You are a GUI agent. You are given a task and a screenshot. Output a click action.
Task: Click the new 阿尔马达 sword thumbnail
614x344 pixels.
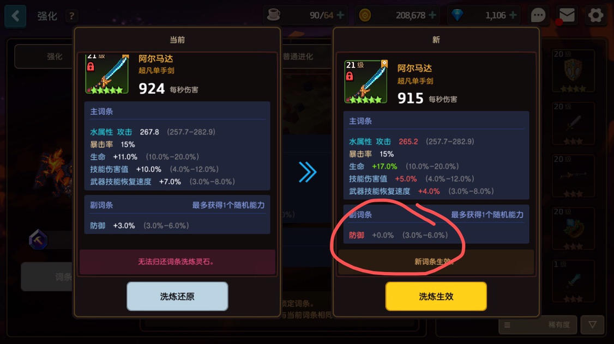(x=366, y=82)
